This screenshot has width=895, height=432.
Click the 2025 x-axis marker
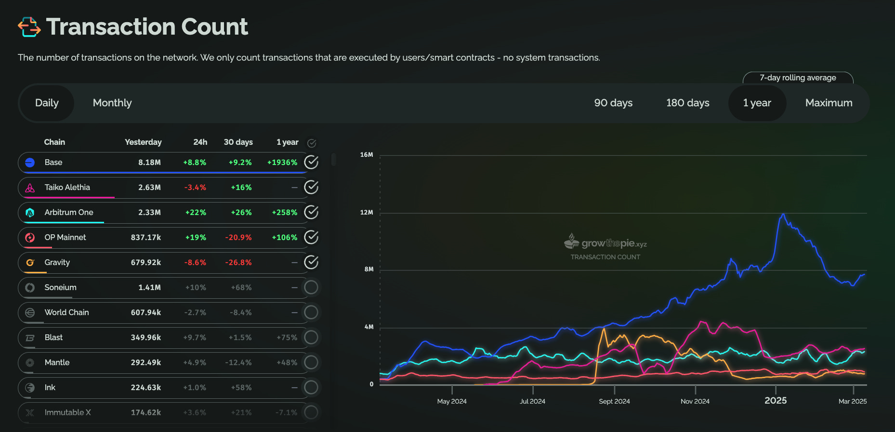point(776,401)
